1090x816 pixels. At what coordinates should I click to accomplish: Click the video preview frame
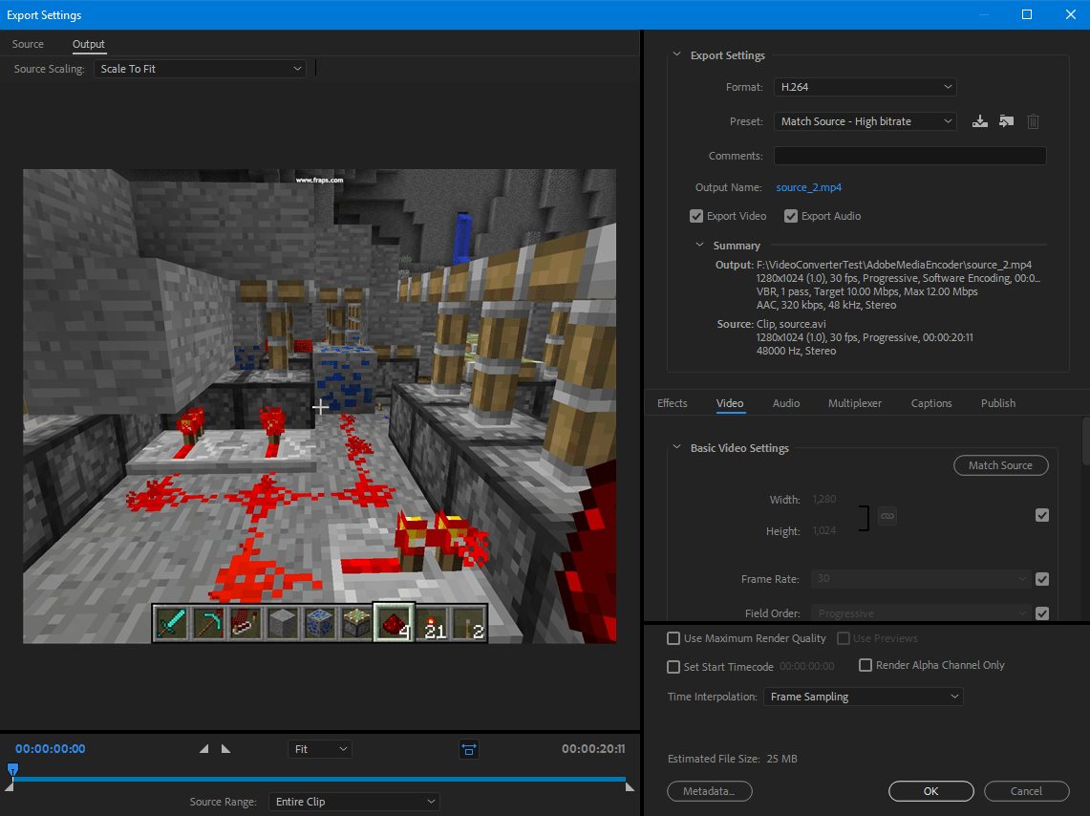(320, 406)
